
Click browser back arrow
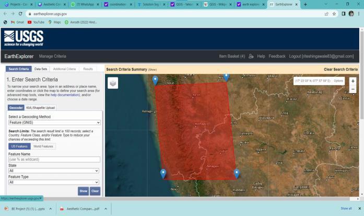click(x=5, y=14)
